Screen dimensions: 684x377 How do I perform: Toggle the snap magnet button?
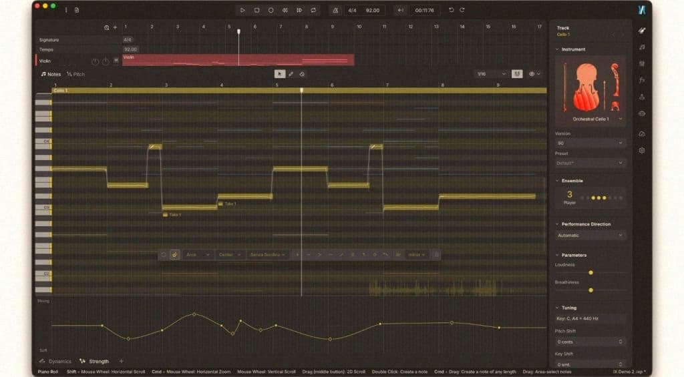517,74
